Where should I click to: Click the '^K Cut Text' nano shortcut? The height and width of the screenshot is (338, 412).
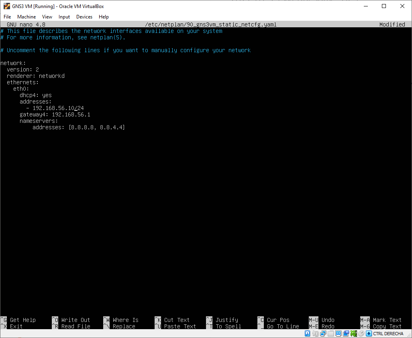172,320
